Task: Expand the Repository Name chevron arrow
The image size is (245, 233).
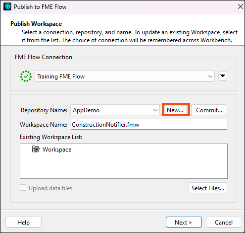Action: point(155,110)
